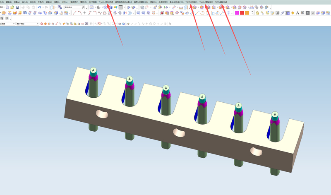
Task: Open the TUTIL辅助功能 menu
Action: (221, 2)
